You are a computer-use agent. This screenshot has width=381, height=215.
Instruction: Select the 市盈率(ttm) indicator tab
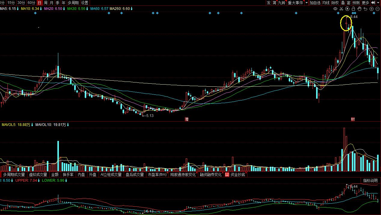click(157, 175)
